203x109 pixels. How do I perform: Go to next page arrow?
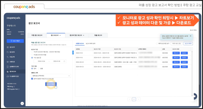pos(139,99)
